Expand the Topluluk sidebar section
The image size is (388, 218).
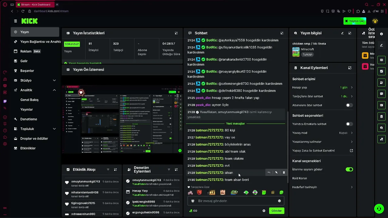point(54,129)
